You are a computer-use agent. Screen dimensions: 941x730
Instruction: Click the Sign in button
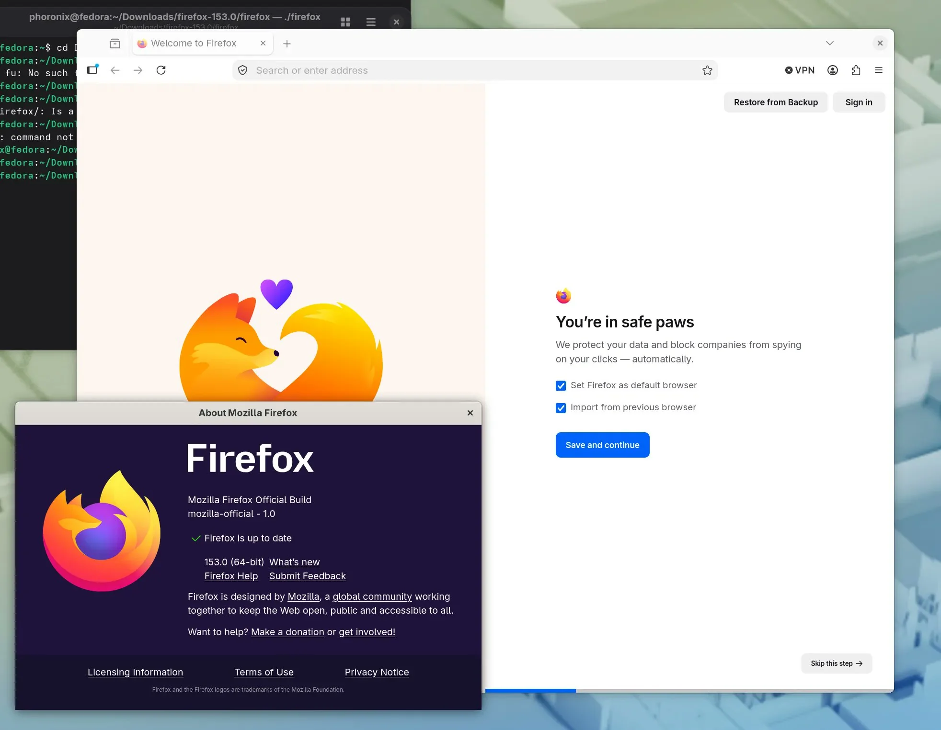coord(859,102)
